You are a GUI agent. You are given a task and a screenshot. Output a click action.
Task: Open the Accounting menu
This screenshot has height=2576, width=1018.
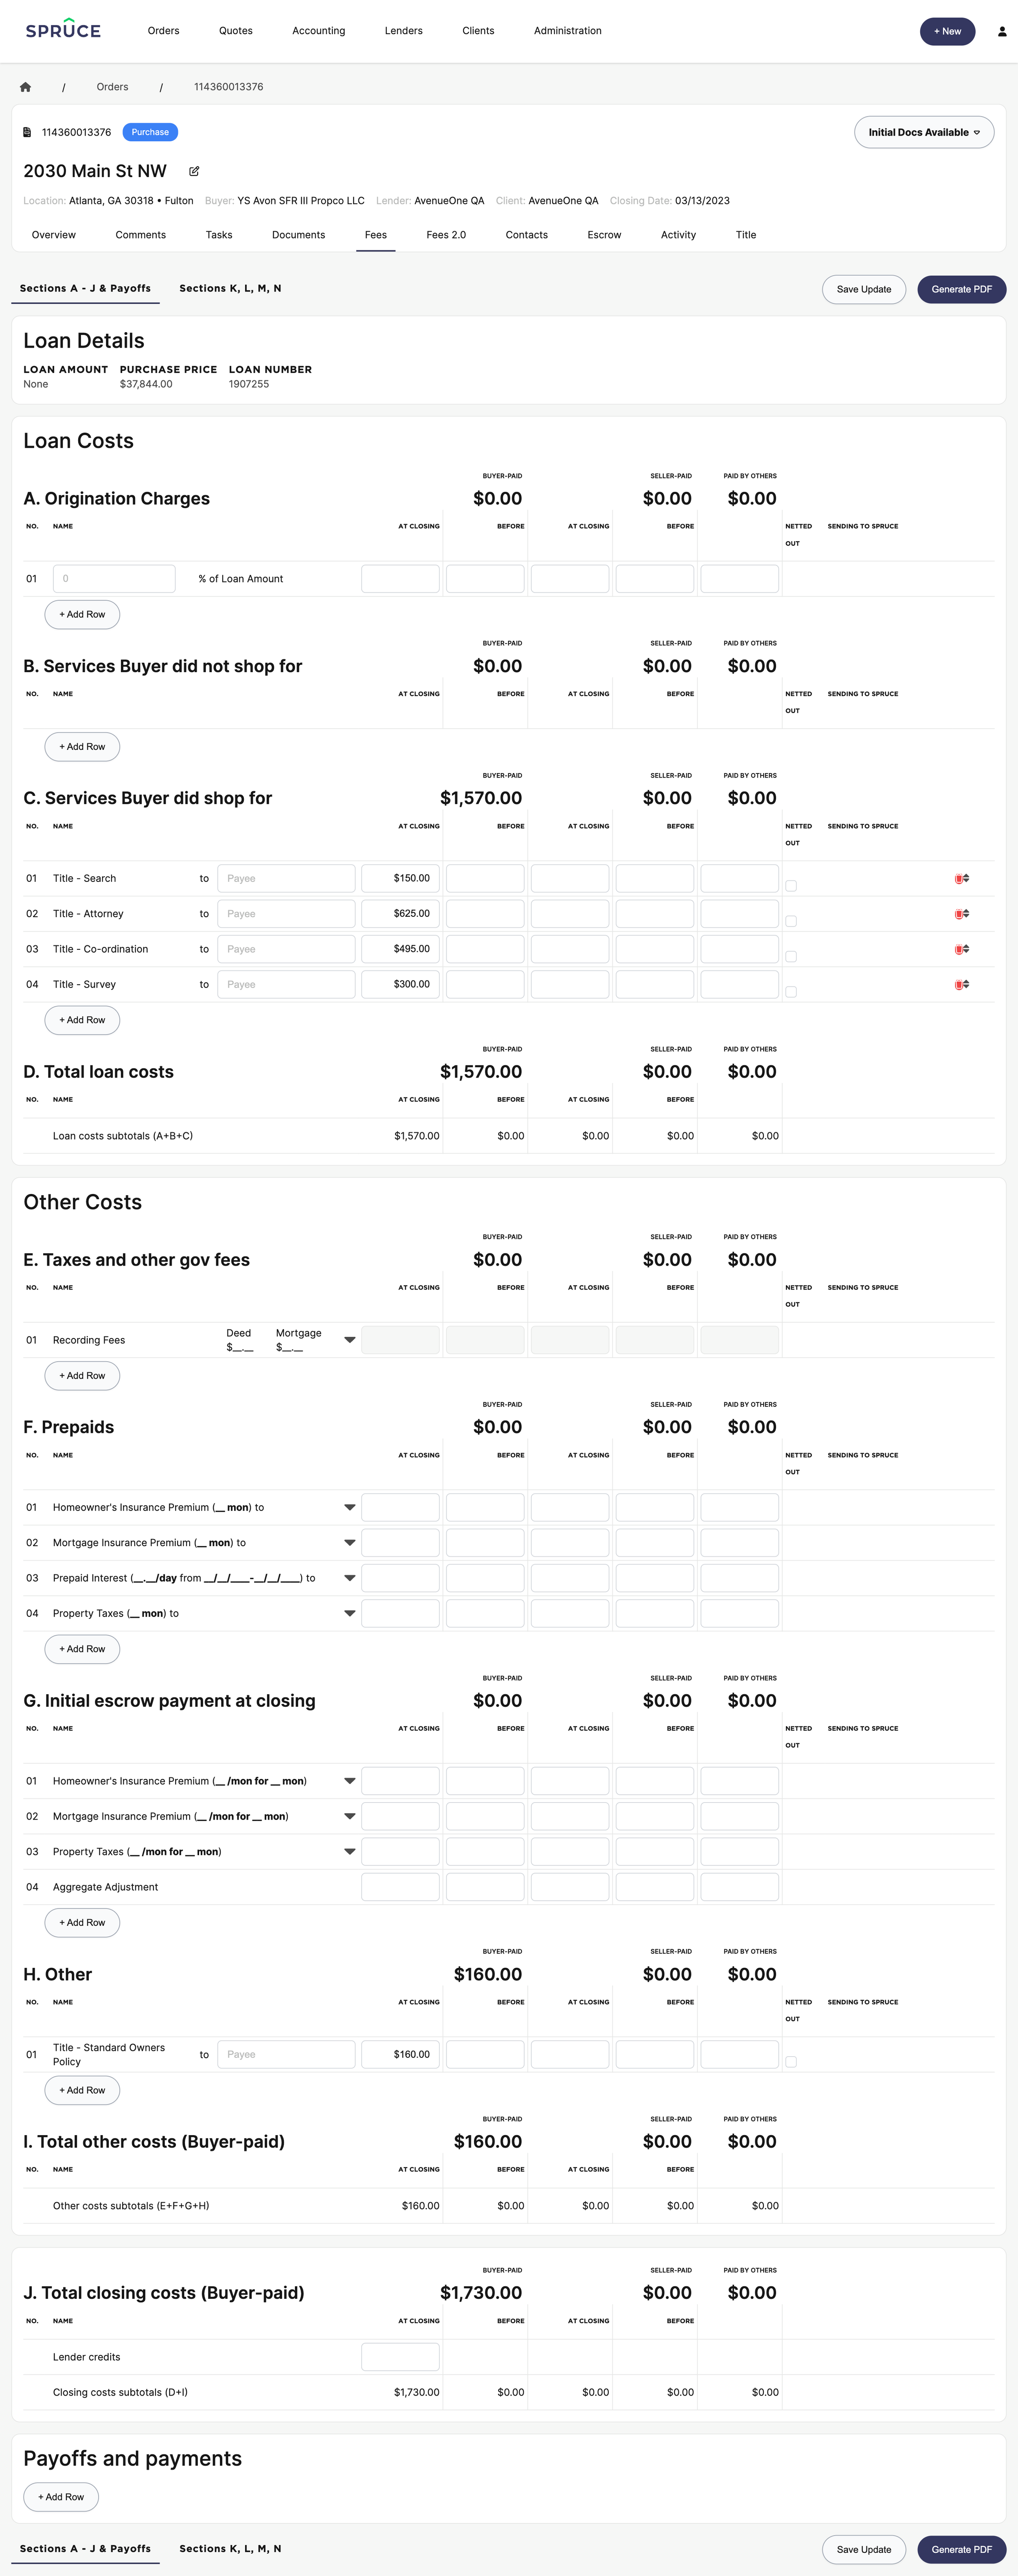[x=318, y=31]
